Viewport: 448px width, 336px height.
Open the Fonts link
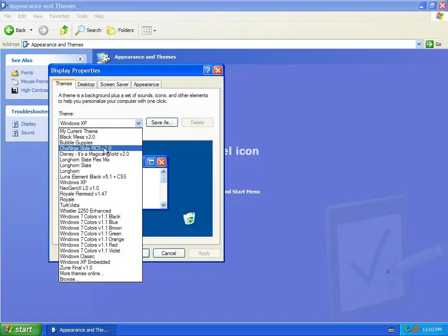[x=27, y=73]
